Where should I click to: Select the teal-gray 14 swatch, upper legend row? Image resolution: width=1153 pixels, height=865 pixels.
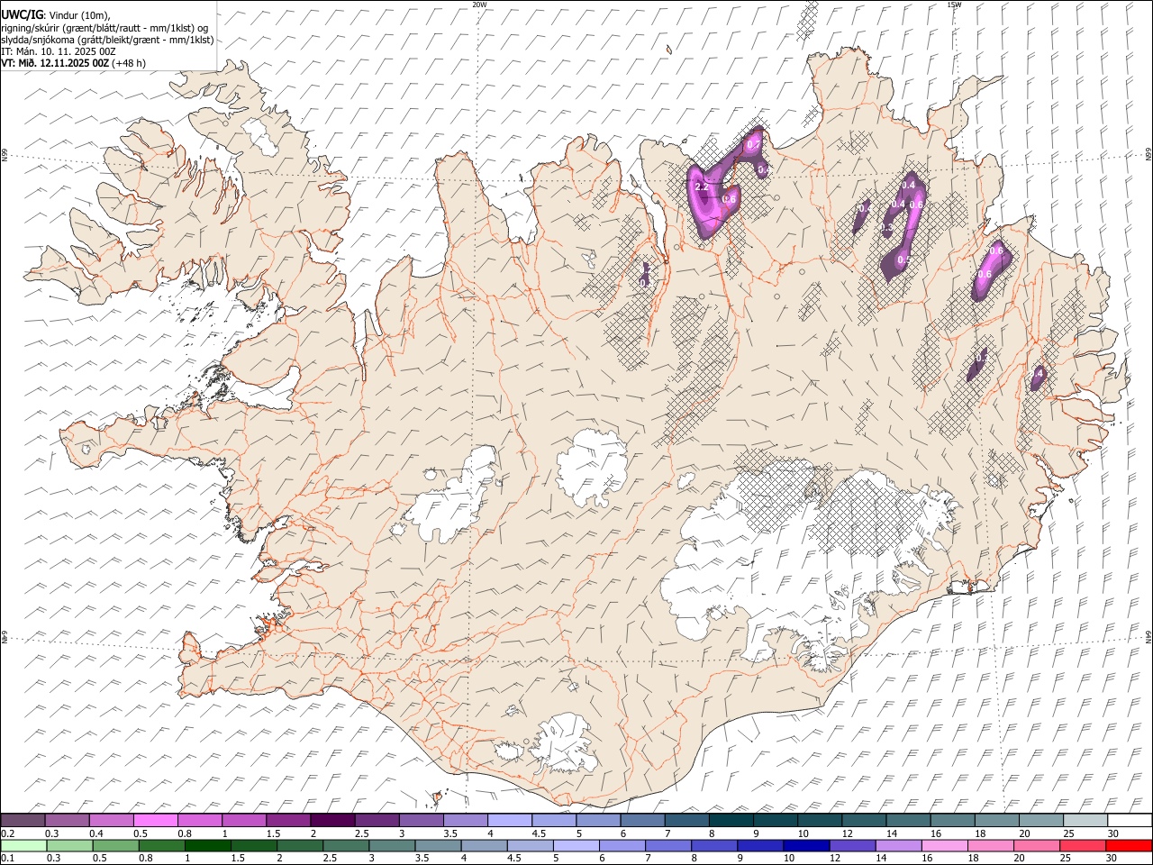point(909,820)
